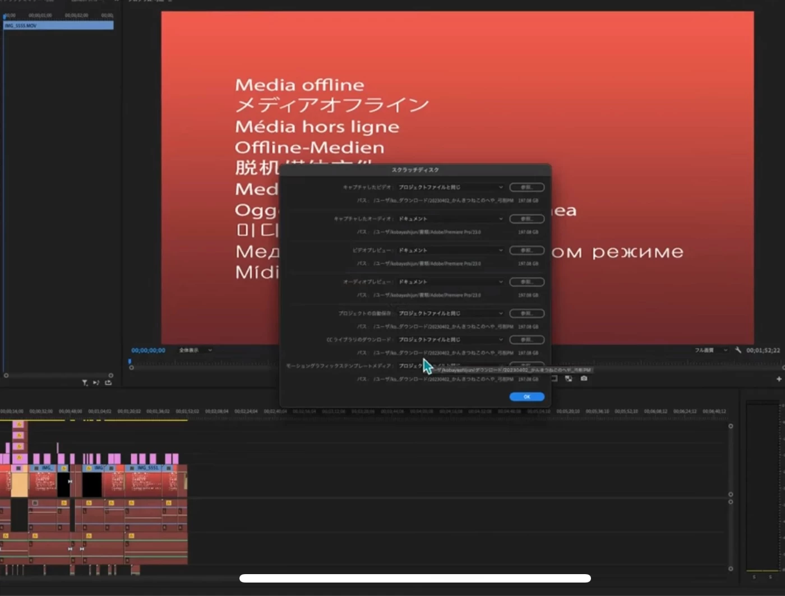
Task: Click the Media offline frame in Program Monitor
Action: (x=458, y=178)
